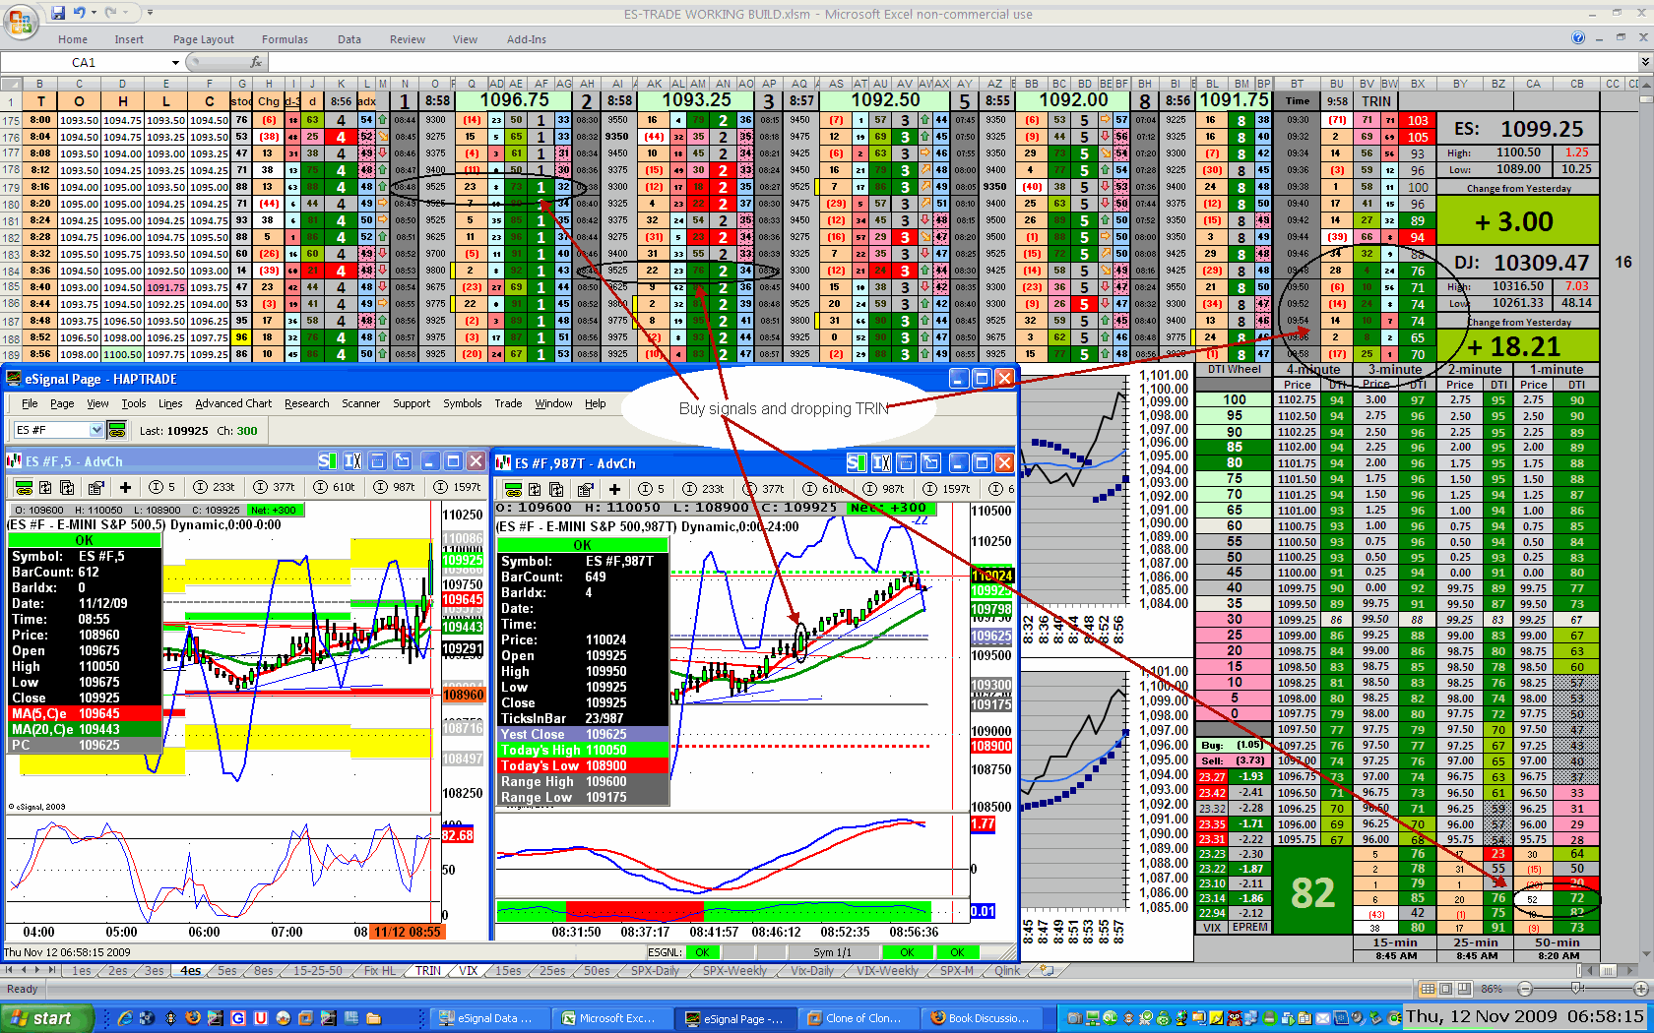Go to last sheet using tab scroll arrow

point(52,970)
